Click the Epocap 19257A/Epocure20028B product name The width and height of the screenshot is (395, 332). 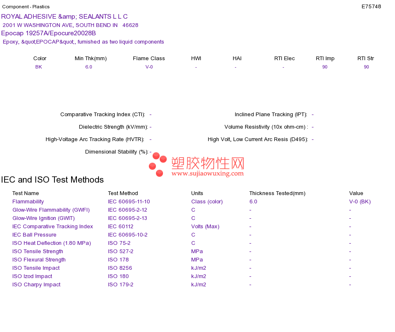point(49,33)
